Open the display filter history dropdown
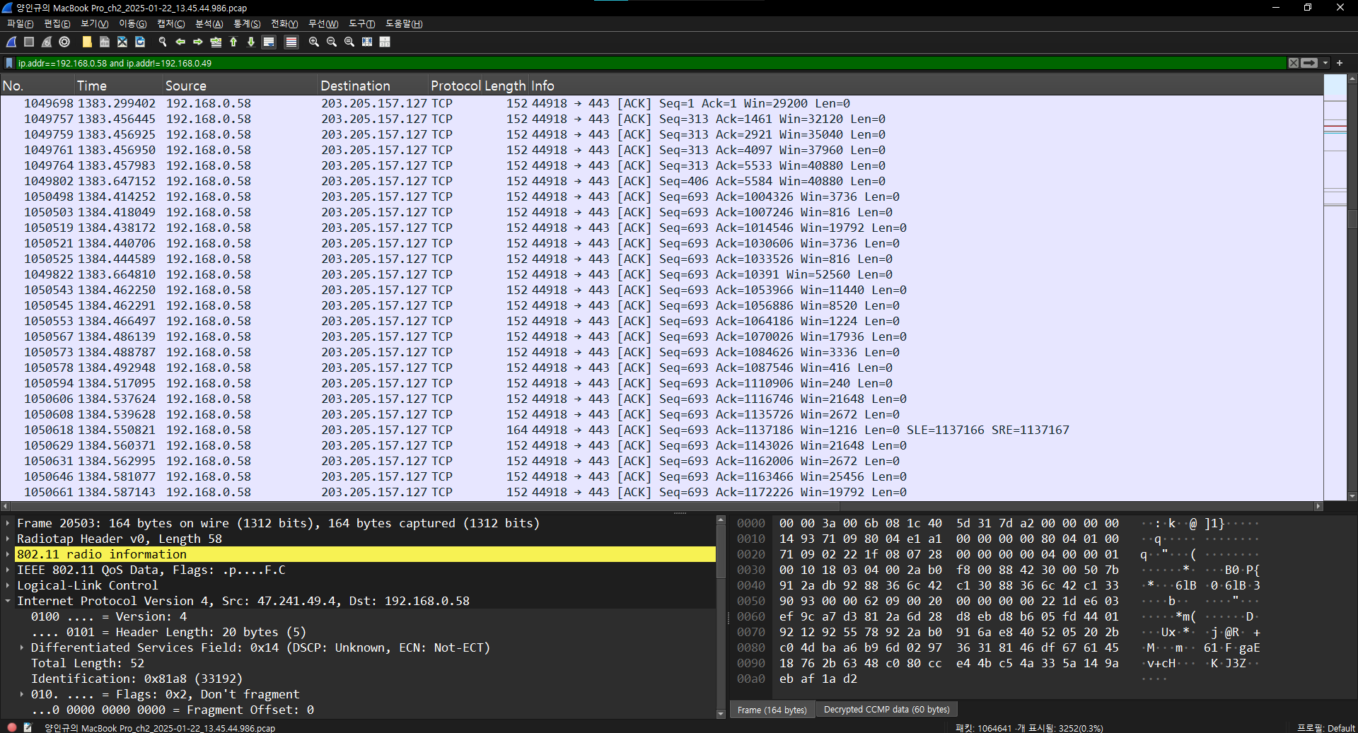Screen dimensions: 1358x733 (1325, 63)
